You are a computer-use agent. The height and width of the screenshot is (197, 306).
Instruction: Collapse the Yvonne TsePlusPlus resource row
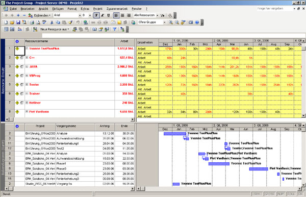click(27, 48)
